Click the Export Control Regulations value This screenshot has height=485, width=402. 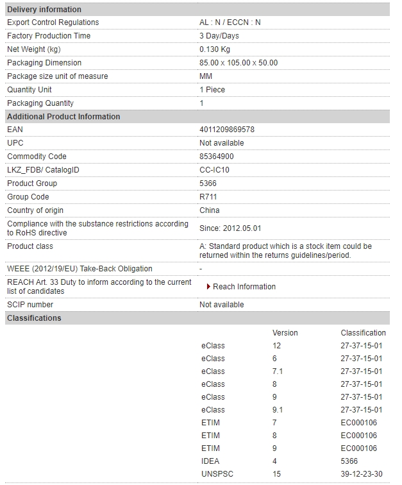coord(230,22)
